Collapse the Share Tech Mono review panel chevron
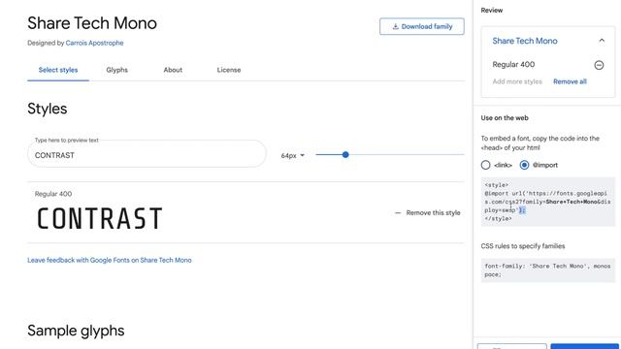Screen dimensions: 621x349 [602, 41]
